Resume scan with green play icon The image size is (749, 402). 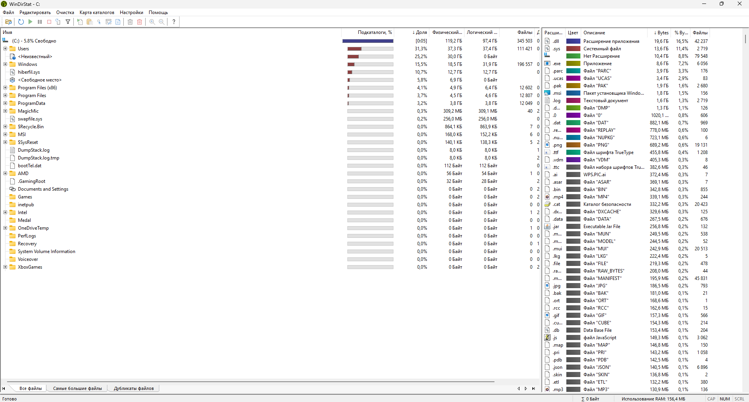click(x=30, y=22)
